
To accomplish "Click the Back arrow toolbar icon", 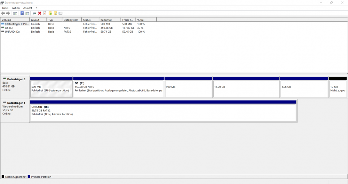I will tap(3, 13).
